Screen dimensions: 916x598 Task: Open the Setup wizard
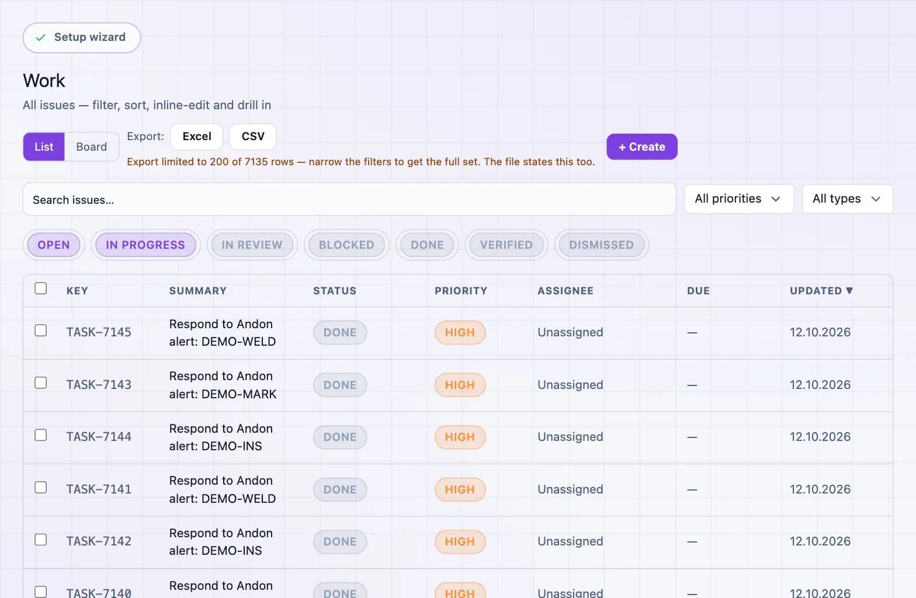pyautogui.click(x=82, y=37)
